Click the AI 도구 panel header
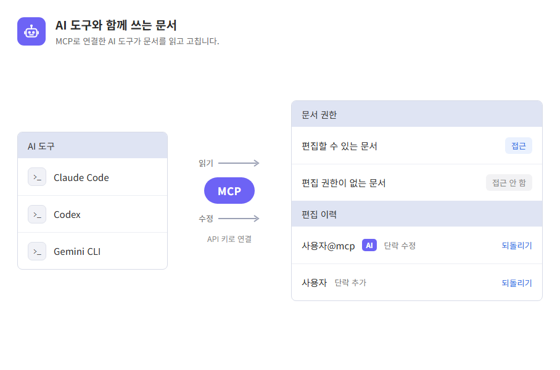Screen dimensions: 560x370 click(x=93, y=145)
